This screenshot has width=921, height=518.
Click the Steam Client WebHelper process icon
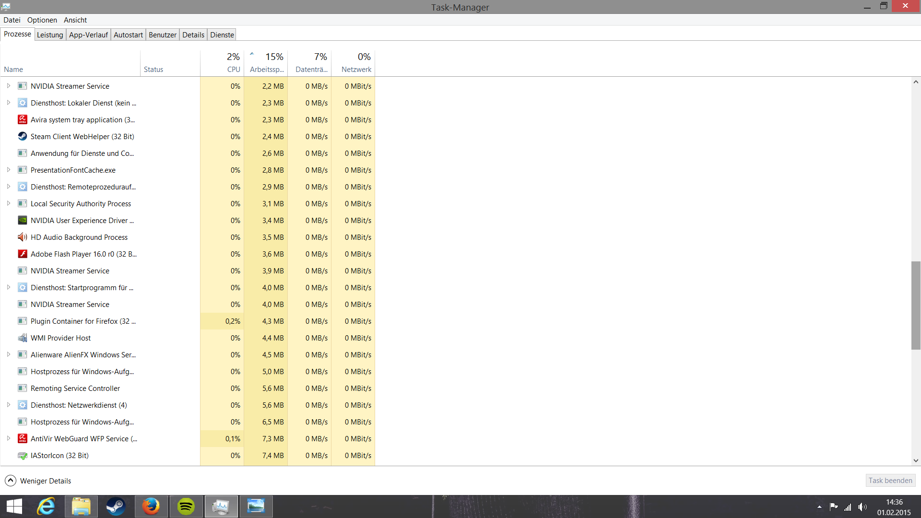tap(22, 137)
